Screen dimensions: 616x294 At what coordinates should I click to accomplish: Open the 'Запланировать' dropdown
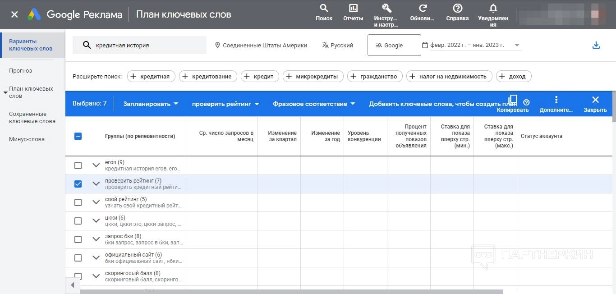[151, 104]
